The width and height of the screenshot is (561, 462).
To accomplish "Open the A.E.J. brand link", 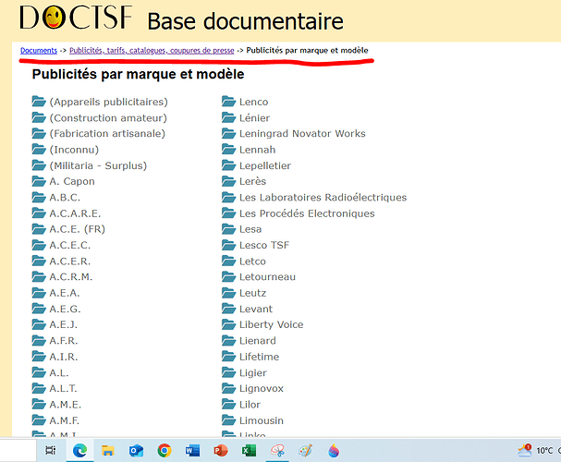I will tap(64, 324).
